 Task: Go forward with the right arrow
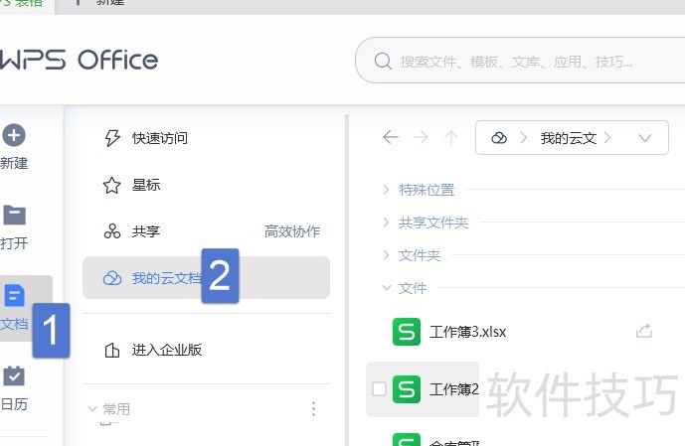pos(421,138)
